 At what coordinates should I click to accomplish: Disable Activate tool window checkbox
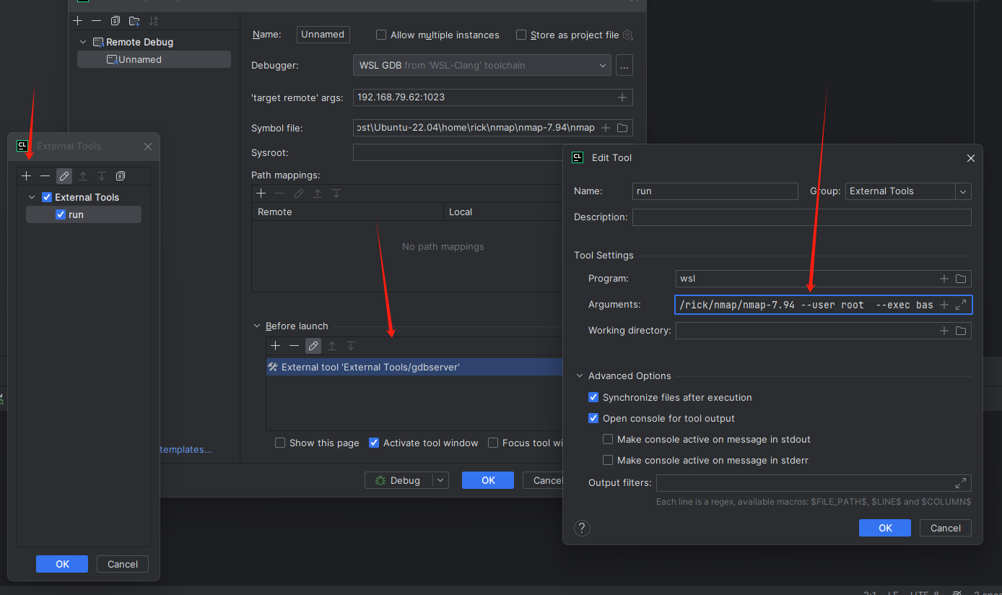[x=374, y=443]
